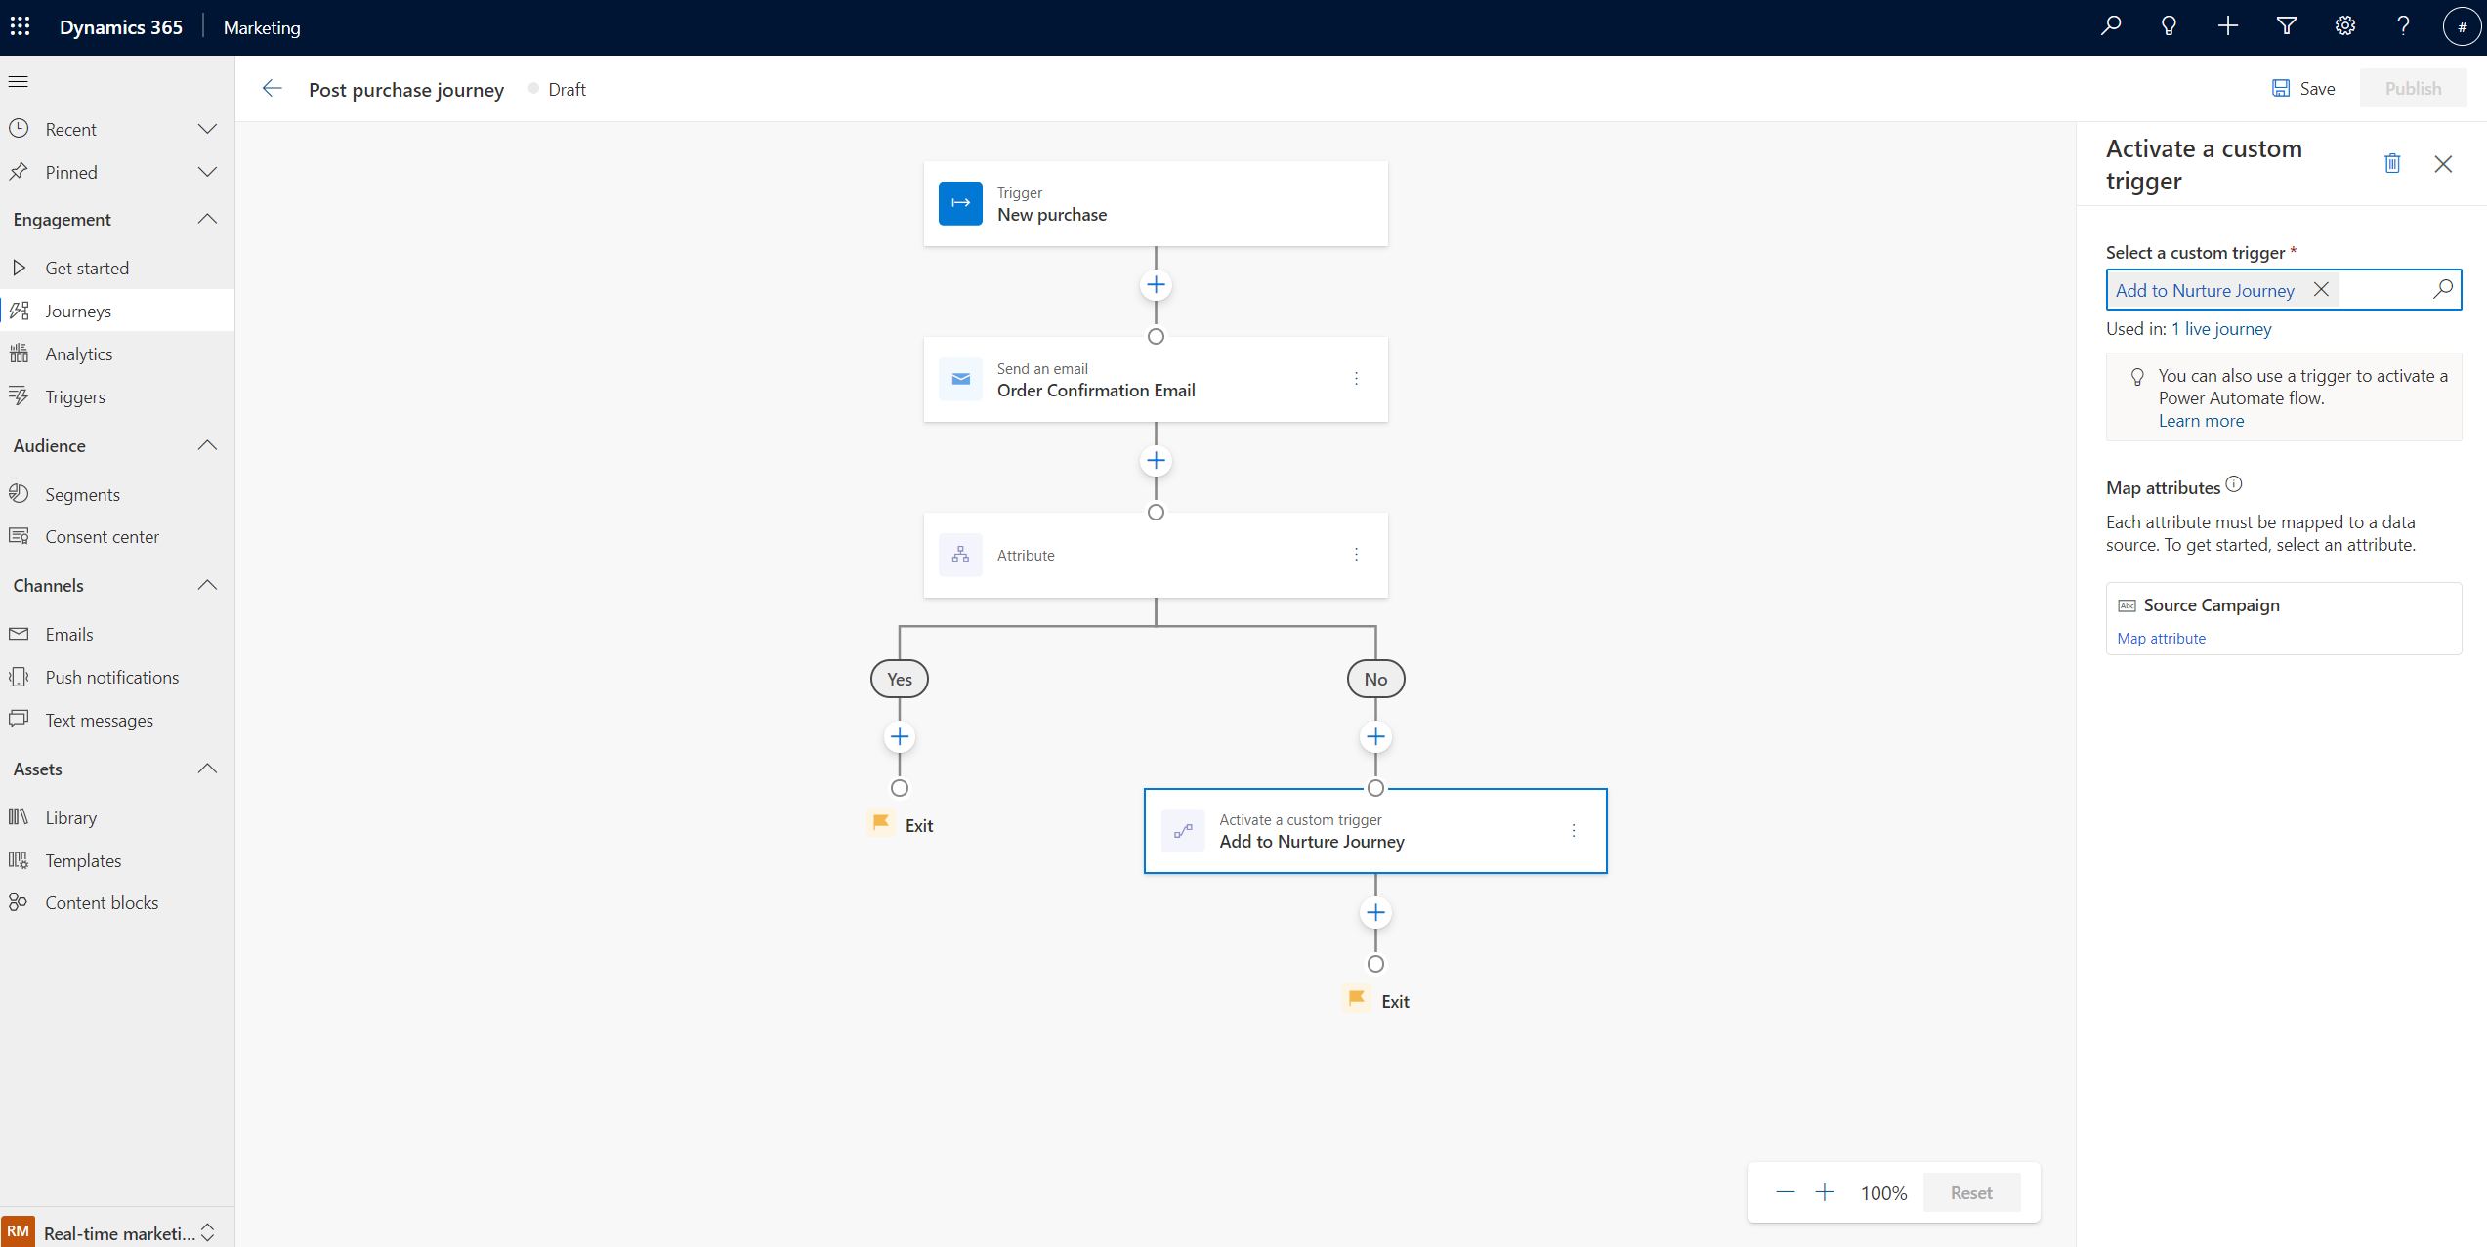Click the Trigger node icon for New purchase
Viewport: 2487px width, 1247px height.
[960, 203]
